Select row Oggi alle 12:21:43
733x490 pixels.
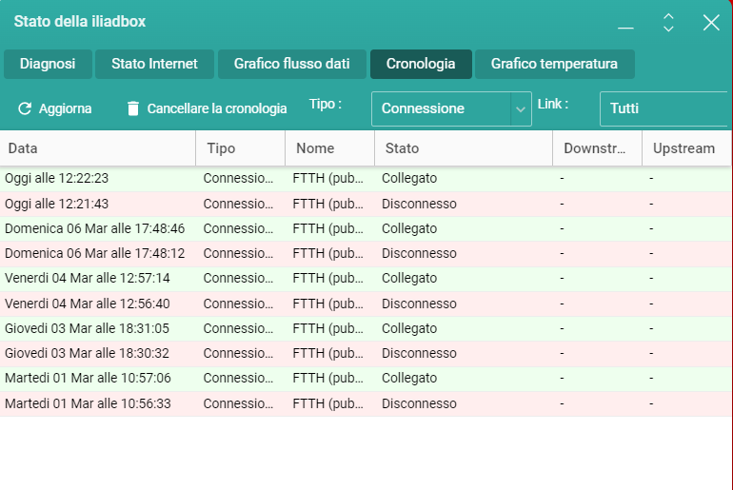click(x=366, y=205)
